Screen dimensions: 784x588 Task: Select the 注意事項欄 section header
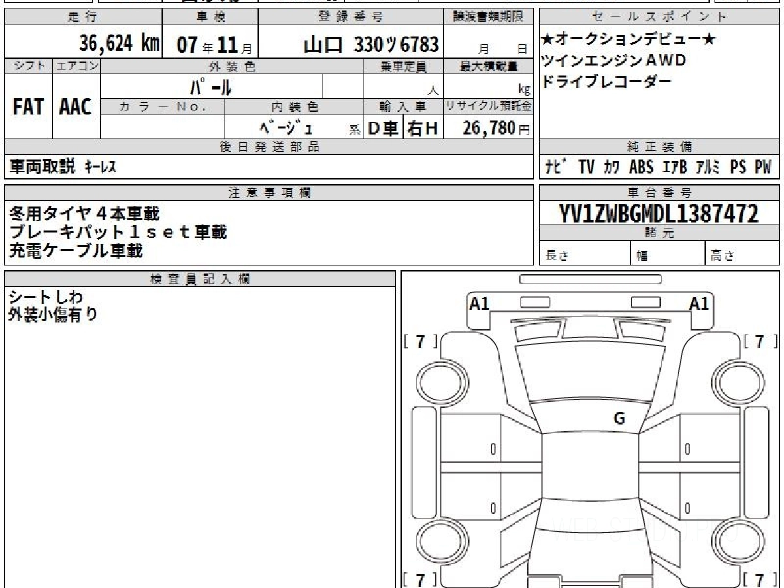[269, 193]
